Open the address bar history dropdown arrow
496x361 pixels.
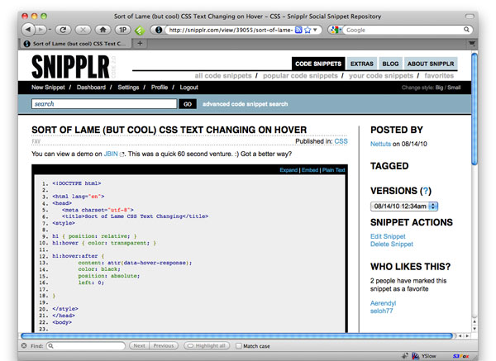tap(315, 30)
